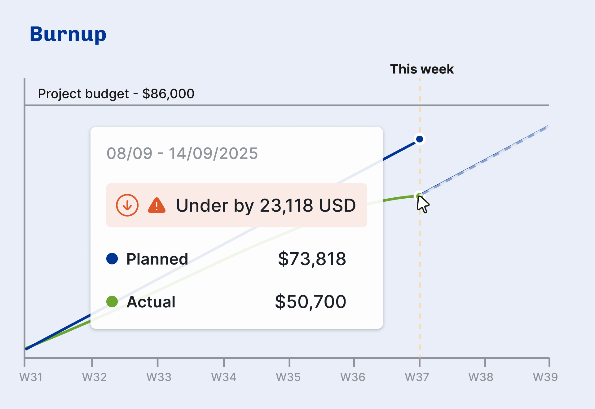595x409 pixels.
Task: Click the blue Planned legend dot
Action: pyautogui.click(x=112, y=258)
